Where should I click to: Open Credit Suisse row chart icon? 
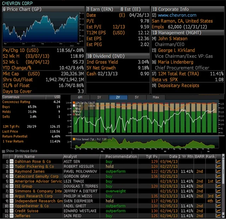(219, 211)
